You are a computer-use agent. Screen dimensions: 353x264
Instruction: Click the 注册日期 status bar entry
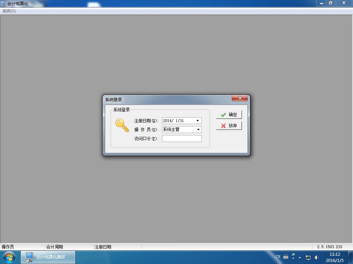pyautogui.click(x=103, y=247)
